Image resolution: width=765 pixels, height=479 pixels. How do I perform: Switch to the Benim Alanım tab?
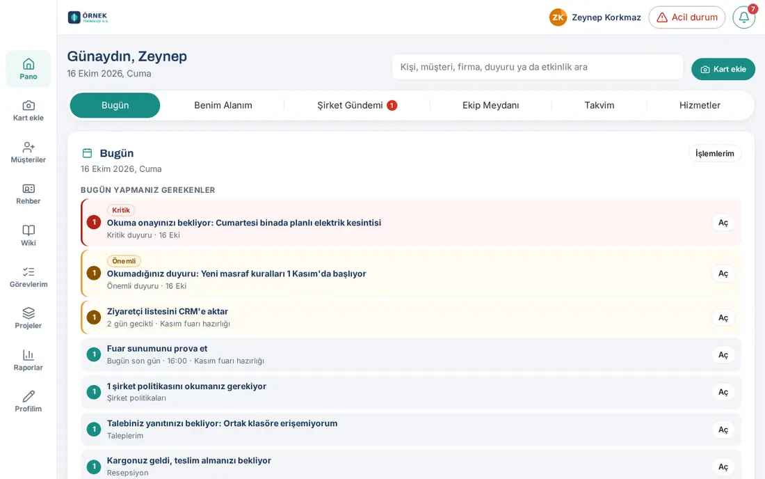pyautogui.click(x=223, y=105)
